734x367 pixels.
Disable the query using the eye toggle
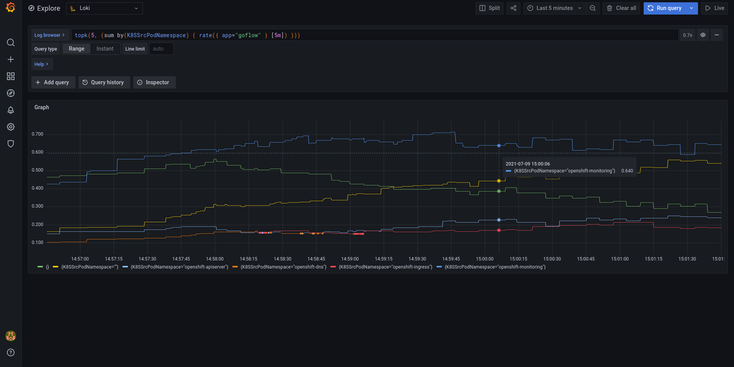tap(704, 35)
